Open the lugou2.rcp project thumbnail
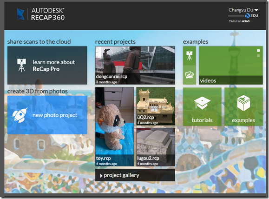This screenshot has width=269, height=199. tap(156, 147)
